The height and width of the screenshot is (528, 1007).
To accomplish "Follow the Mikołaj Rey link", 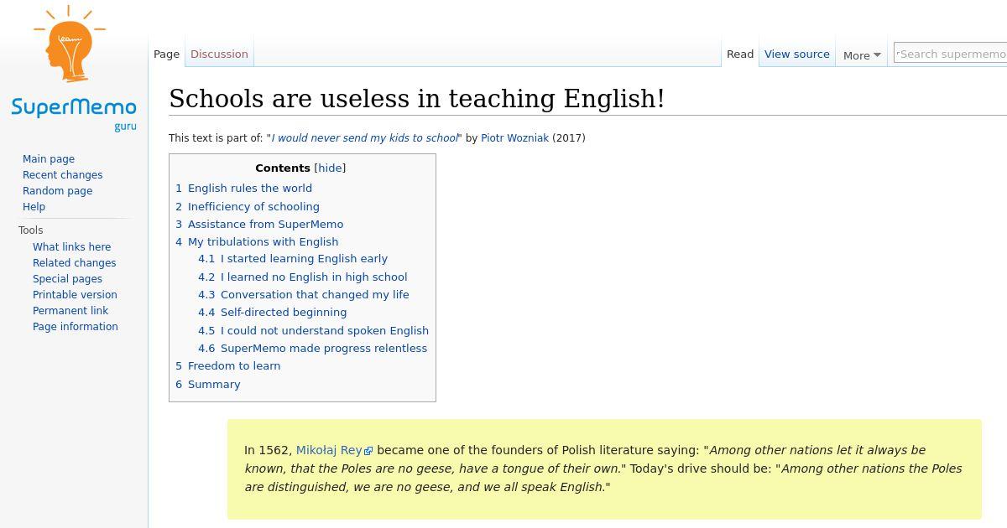I will [x=329, y=450].
